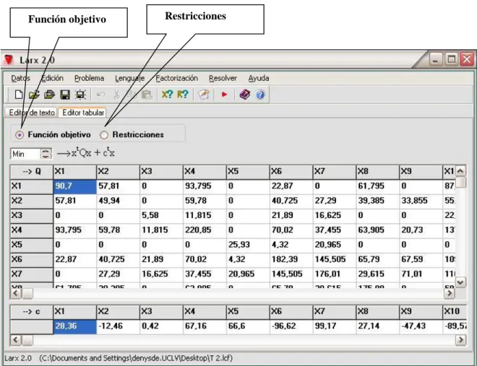Click the X? variables icon
477x366 pixels.
pyautogui.click(x=167, y=95)
